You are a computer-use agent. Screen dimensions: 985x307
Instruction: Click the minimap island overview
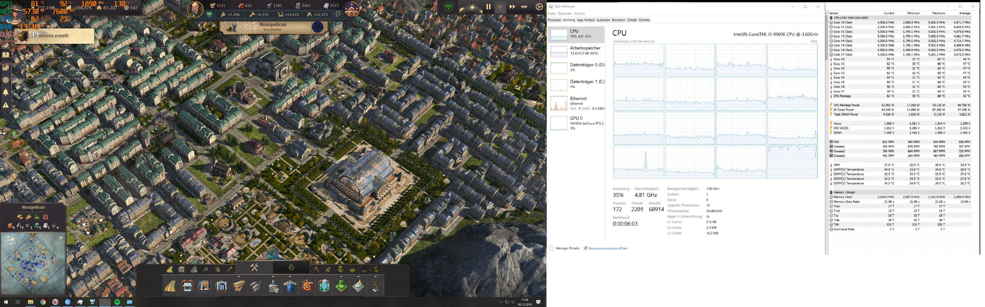coord(33,264)
